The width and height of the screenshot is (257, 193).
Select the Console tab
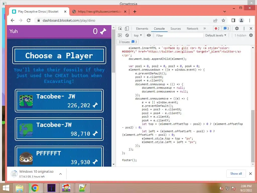(x=159, y=29)
